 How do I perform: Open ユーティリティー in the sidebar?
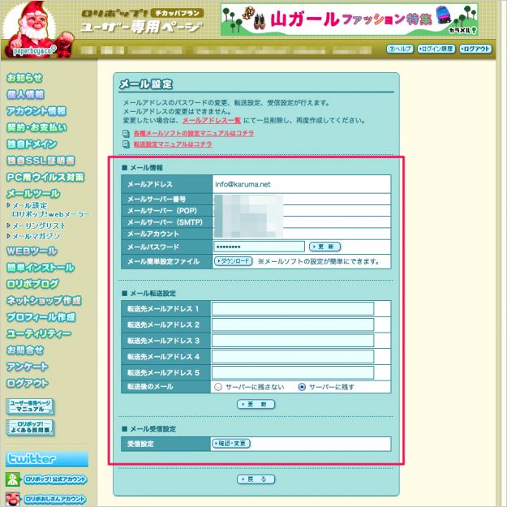click(39, 333)
